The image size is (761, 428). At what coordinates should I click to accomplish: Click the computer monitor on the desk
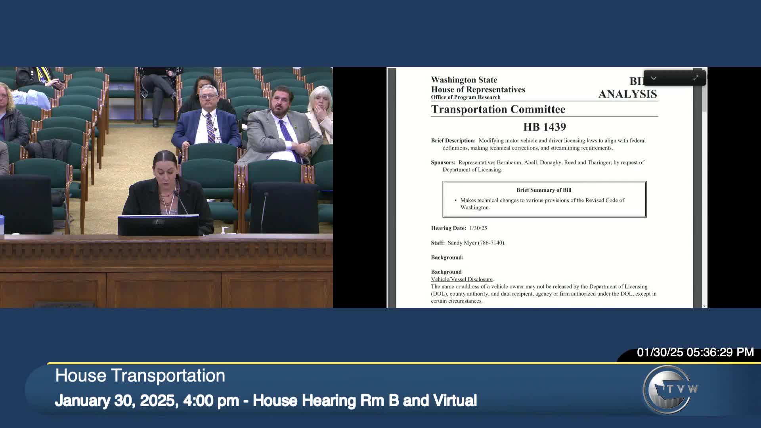click(x=159, y=225)
